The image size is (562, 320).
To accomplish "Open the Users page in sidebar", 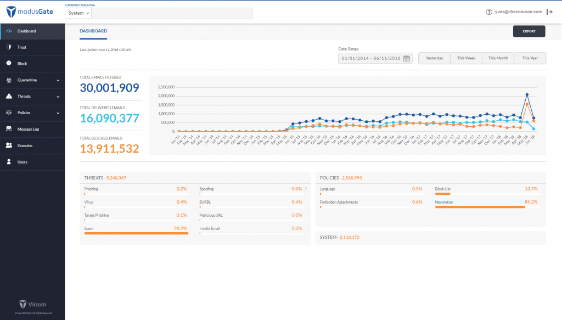I will (x=22, y=162).
